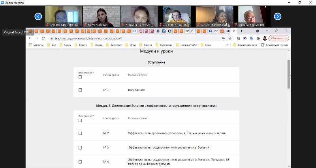Viewport: 316px width, 168px height.
Task: Click the Zoom Meeting title bar icon
Action: [x=2, y=3]
